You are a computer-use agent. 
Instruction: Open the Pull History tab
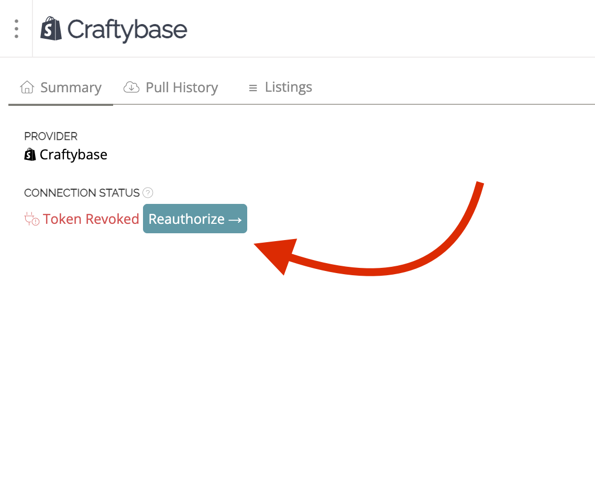tap(171, 88)
